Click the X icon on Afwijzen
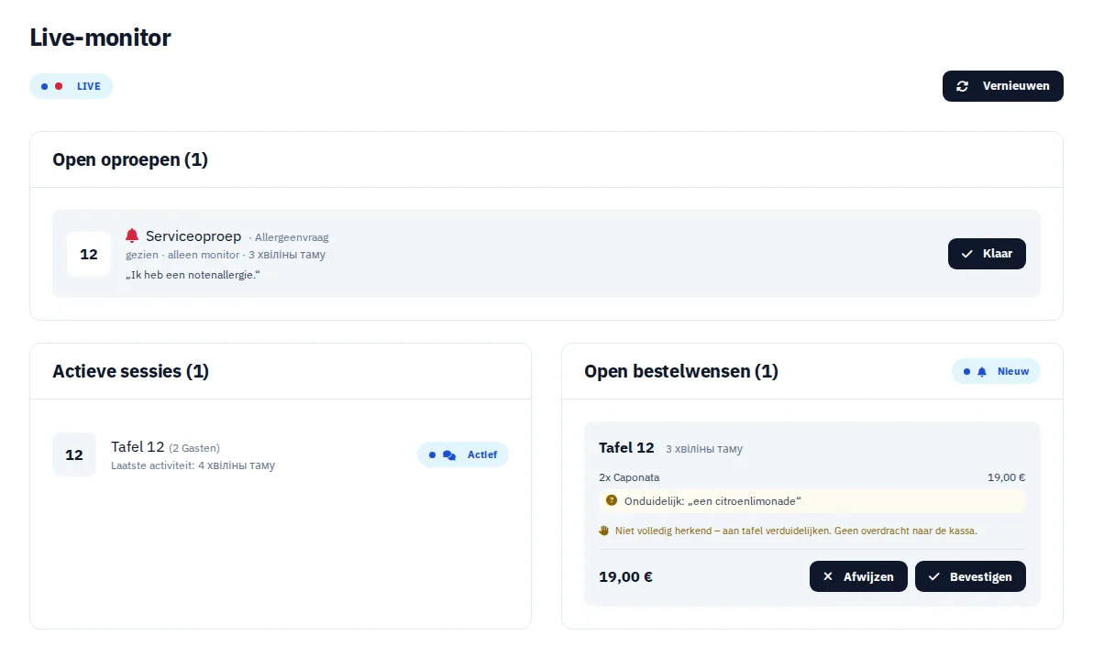1093x657 pixels. (827, 576)
